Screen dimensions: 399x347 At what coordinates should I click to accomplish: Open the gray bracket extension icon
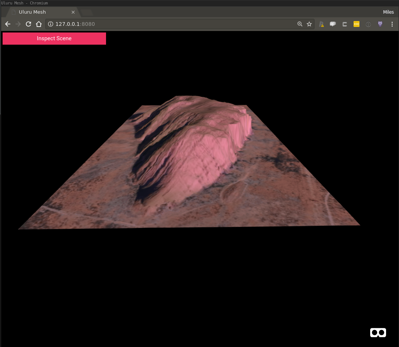pos(345,24)
